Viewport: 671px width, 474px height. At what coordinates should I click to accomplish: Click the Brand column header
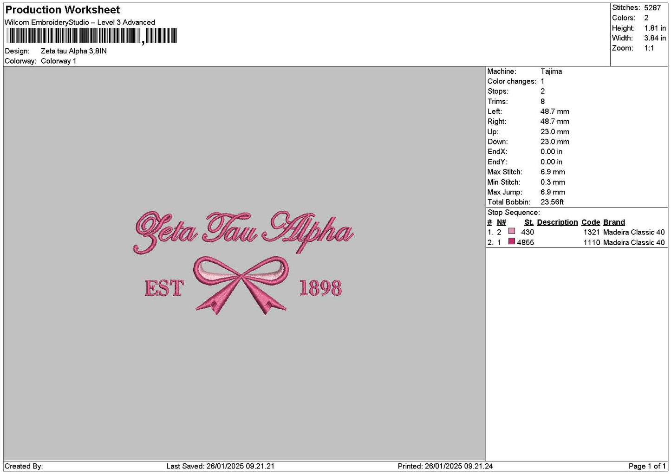pos(614,222)
